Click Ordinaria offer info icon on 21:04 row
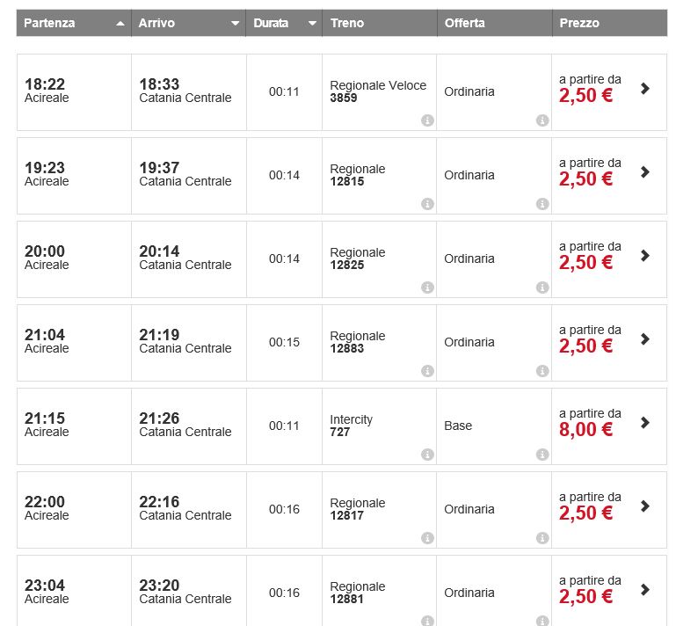This screenshot has height=626, width=676. [x=542, y=371]
